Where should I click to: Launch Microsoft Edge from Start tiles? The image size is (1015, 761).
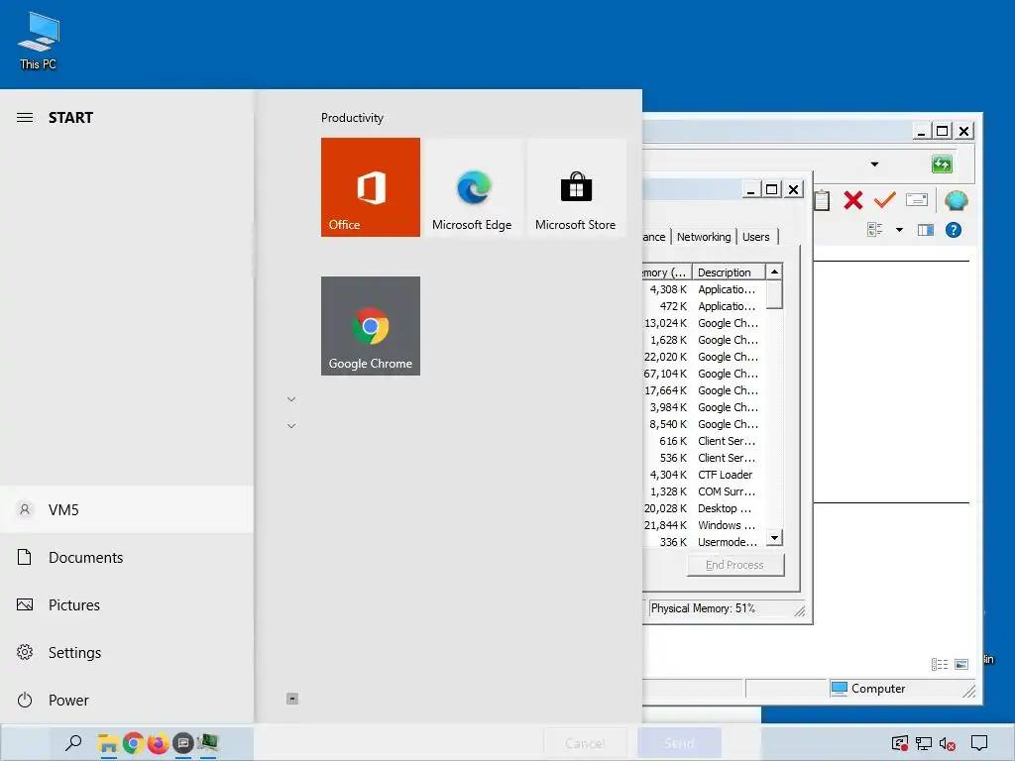[x=472, y=187]
